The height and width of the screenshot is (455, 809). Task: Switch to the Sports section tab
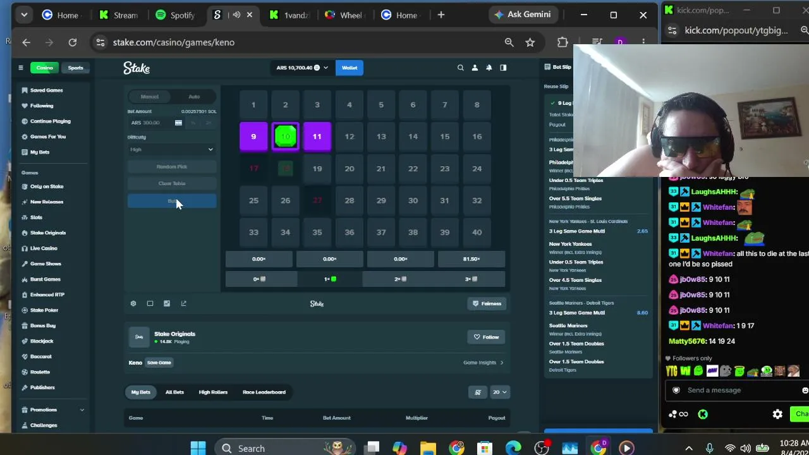click(x=75, y=68)
